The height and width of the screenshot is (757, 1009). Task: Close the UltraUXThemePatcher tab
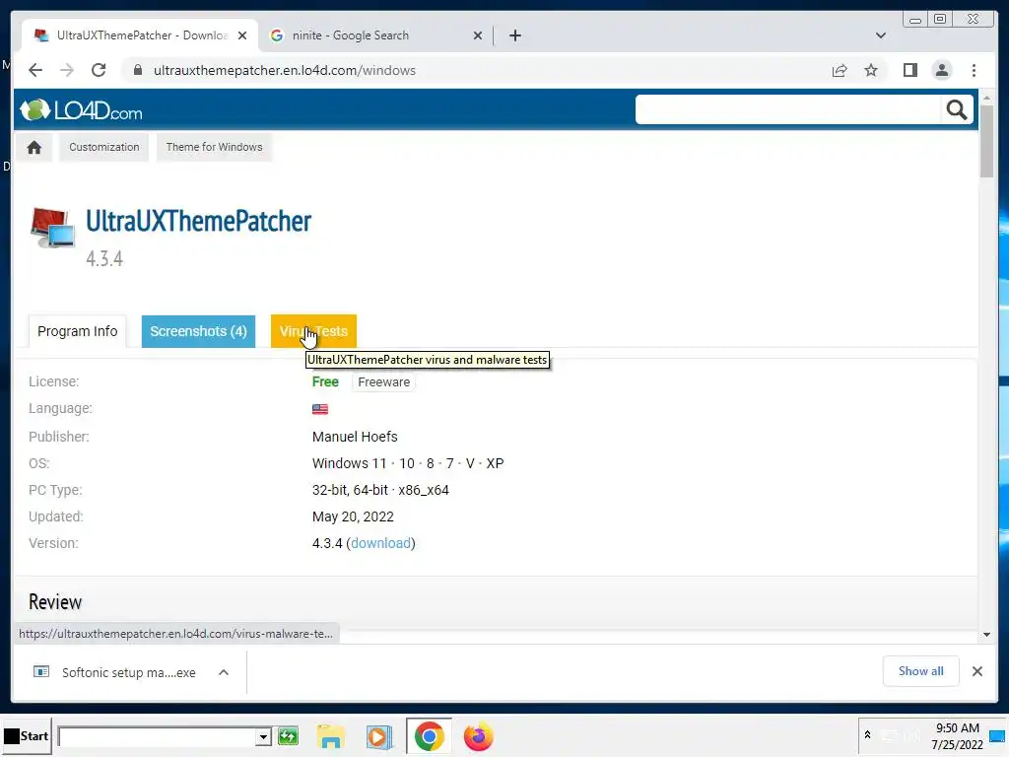tap(242, 35)
